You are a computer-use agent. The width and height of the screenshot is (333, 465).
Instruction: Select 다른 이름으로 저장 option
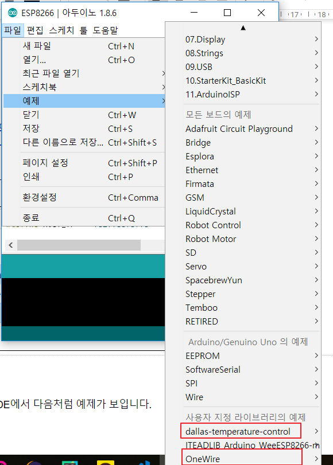[x=84, y=142]
